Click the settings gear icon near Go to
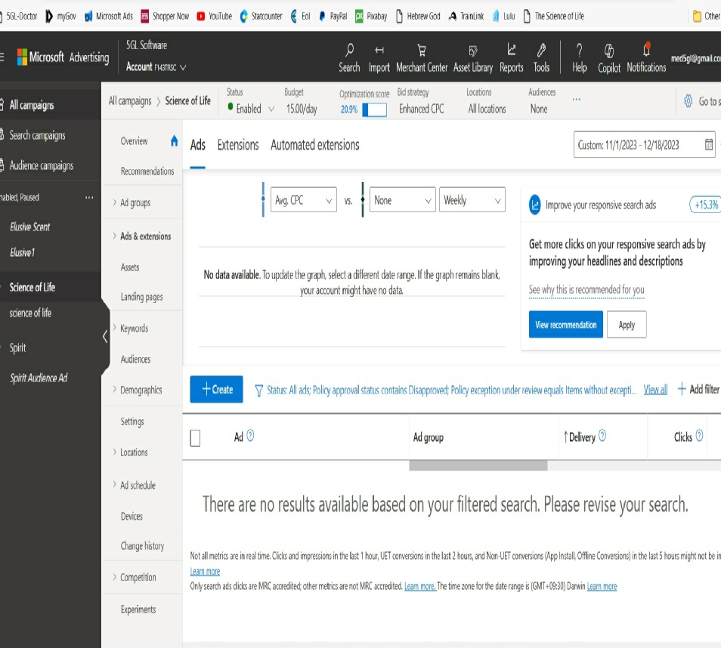 [x=688, y=101]
